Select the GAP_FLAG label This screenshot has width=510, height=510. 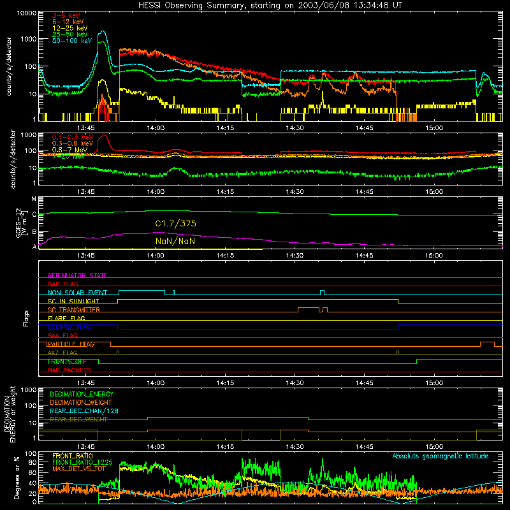(x=62, y=284)
